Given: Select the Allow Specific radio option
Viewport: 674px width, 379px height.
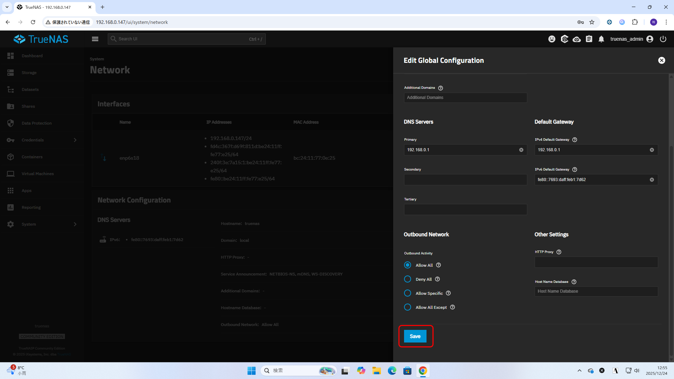Looking at the screenshot, I should click(x=408, y=293).
